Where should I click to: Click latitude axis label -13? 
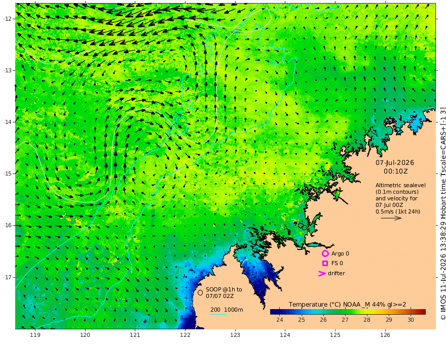pyautogui.click(x=8, y=70)
